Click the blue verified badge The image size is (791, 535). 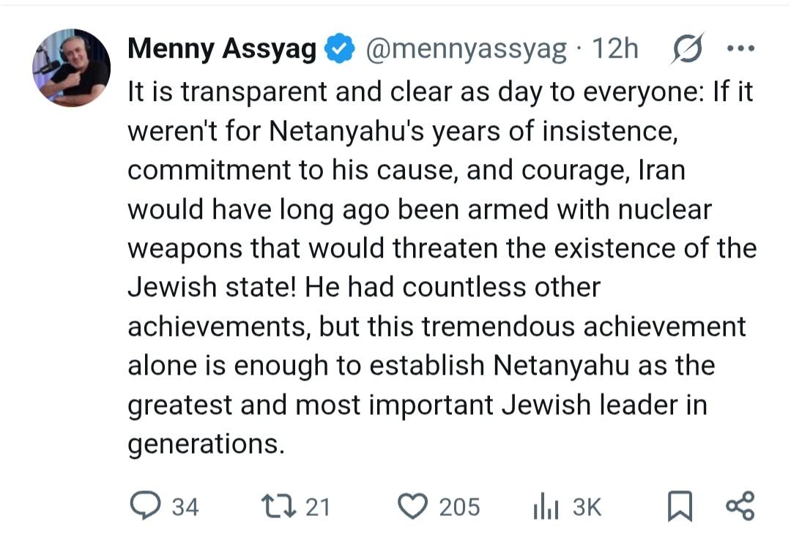[339, 50]
